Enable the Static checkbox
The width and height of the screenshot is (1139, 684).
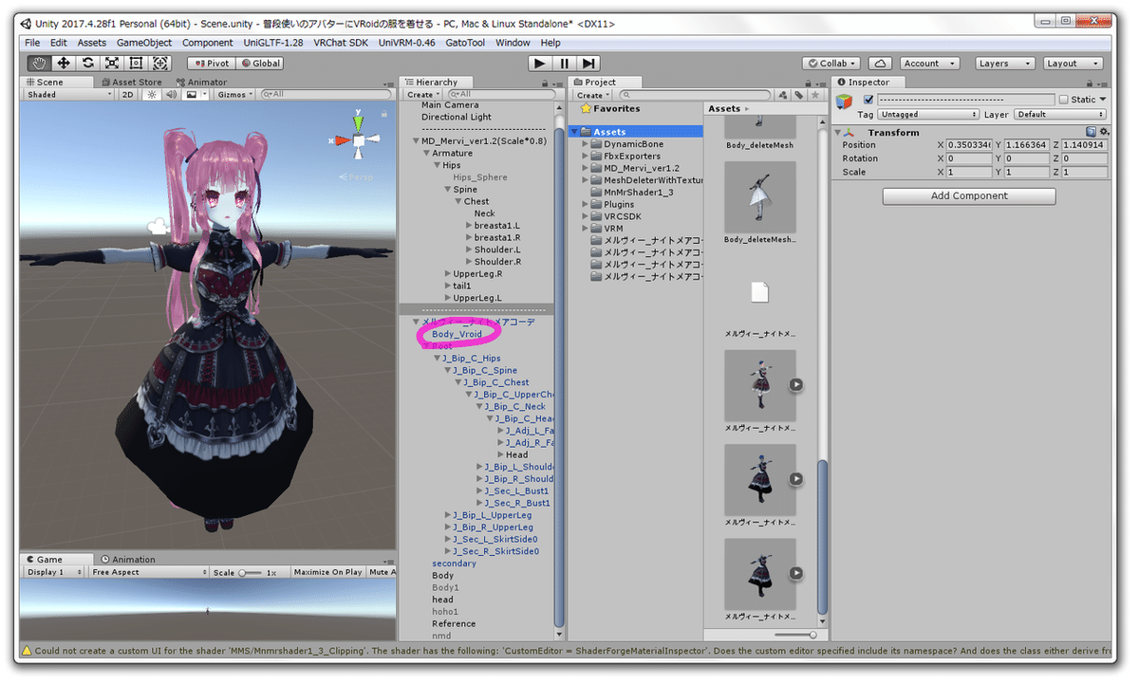click(1064, 100)
